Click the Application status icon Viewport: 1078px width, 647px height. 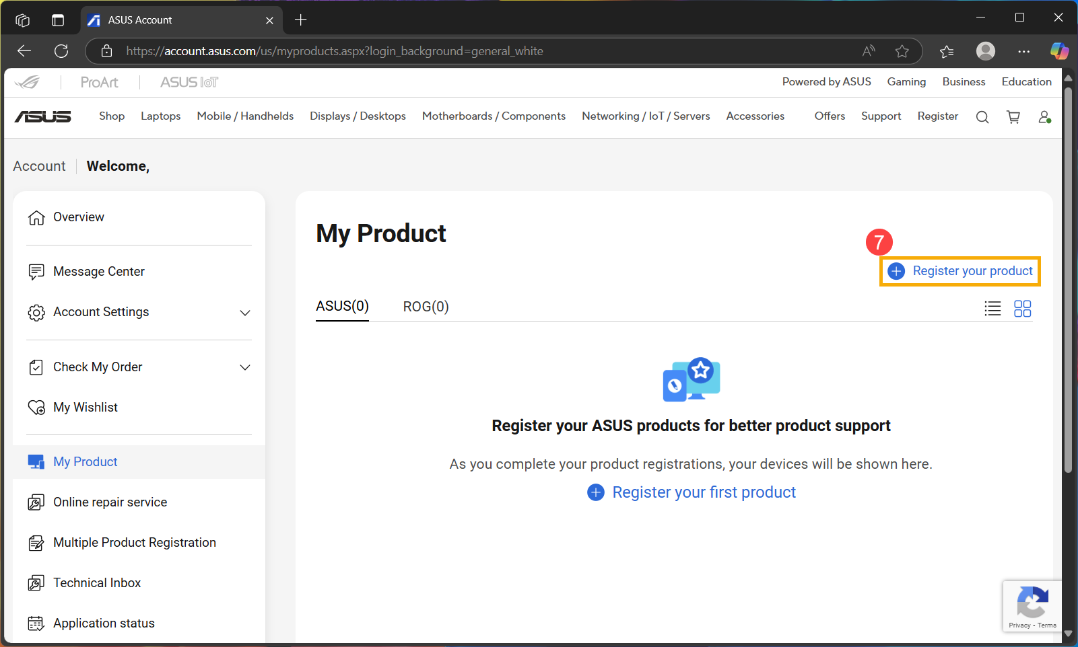36,623
